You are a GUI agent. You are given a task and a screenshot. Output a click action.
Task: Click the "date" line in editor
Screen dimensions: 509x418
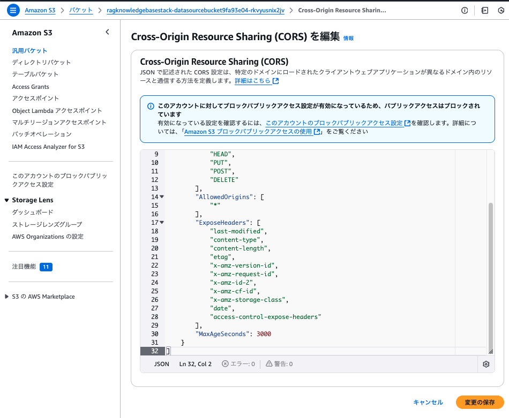click(x=222, y=308)
